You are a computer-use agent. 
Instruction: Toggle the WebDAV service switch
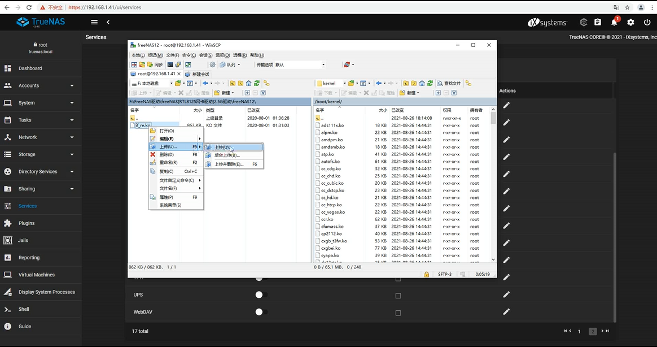(260, 312)
